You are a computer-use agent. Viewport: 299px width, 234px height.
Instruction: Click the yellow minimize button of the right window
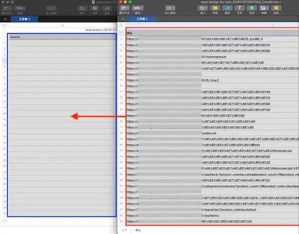coord(125,2)
